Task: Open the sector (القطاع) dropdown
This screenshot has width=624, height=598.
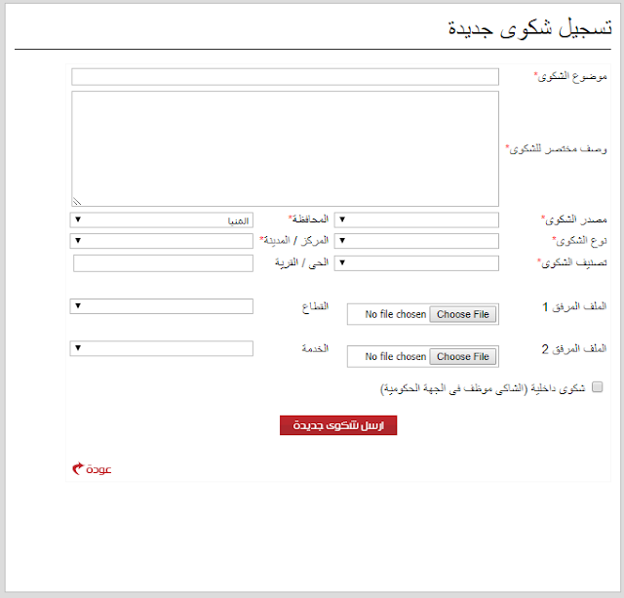Action: coord(162,306)
